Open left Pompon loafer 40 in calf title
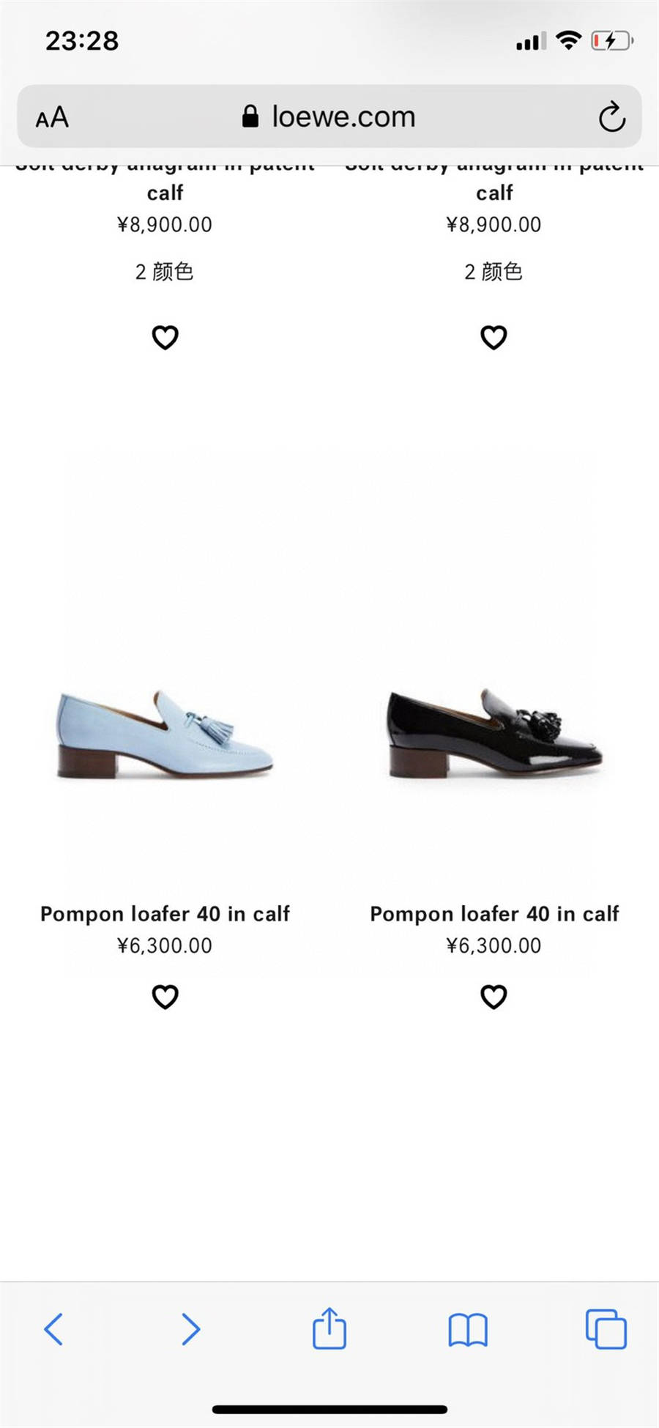 pos(165,914)
